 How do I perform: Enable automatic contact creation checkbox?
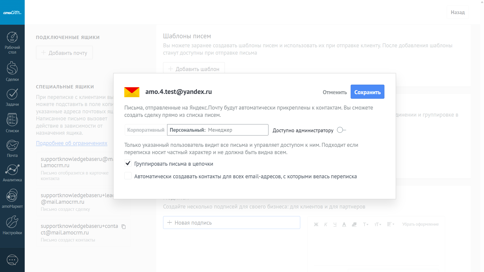(128, 176)
